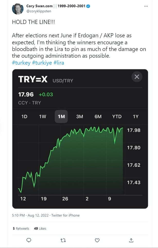
Task: Select the 1D chart range tab
Action: [x=24, y=116]
